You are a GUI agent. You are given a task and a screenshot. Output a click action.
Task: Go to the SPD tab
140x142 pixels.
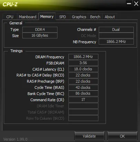coord(63,17)
